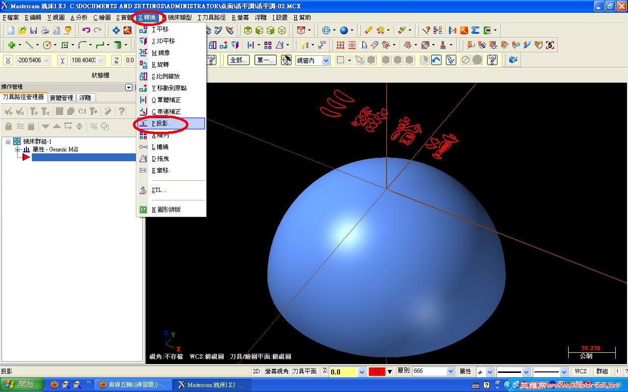Toggle the cursor-with-checkmark selection button
Viewport: 628px width, 392px height.
[451, 60]
